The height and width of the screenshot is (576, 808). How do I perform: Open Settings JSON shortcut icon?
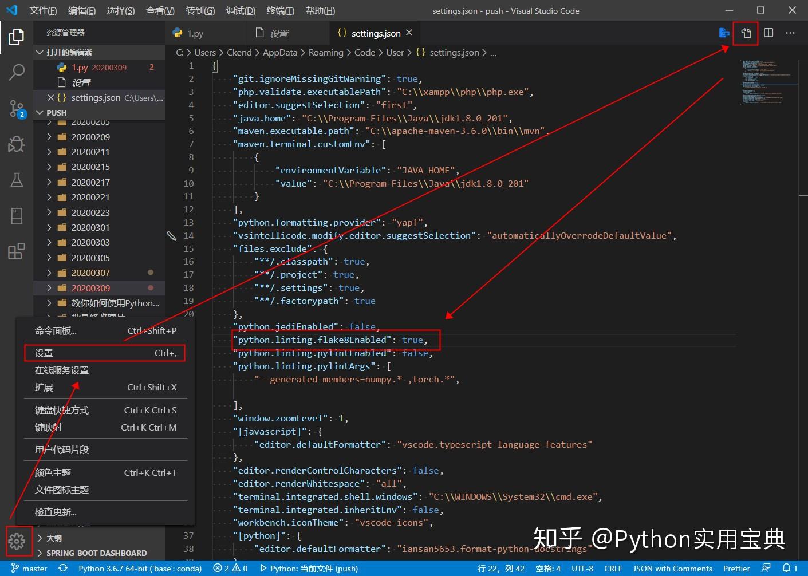tap(746, 33)
